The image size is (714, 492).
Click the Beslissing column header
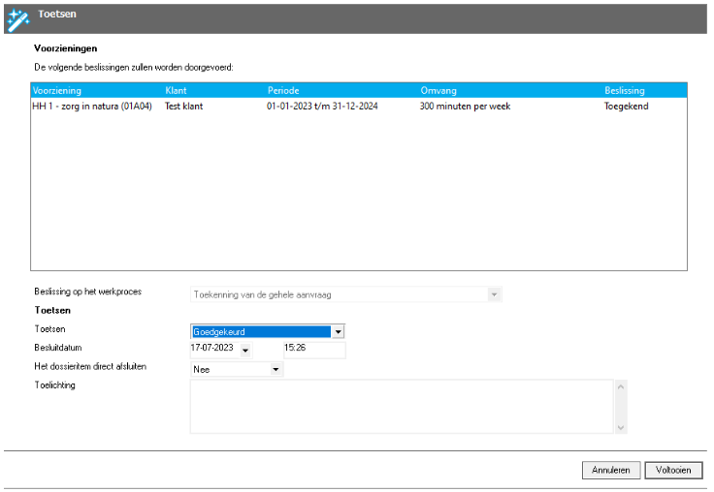pyautogui.click(x=625, y=90)
